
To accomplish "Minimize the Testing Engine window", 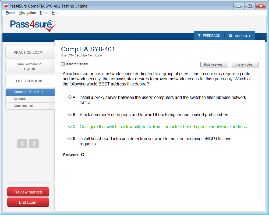I will pos(238,6).
